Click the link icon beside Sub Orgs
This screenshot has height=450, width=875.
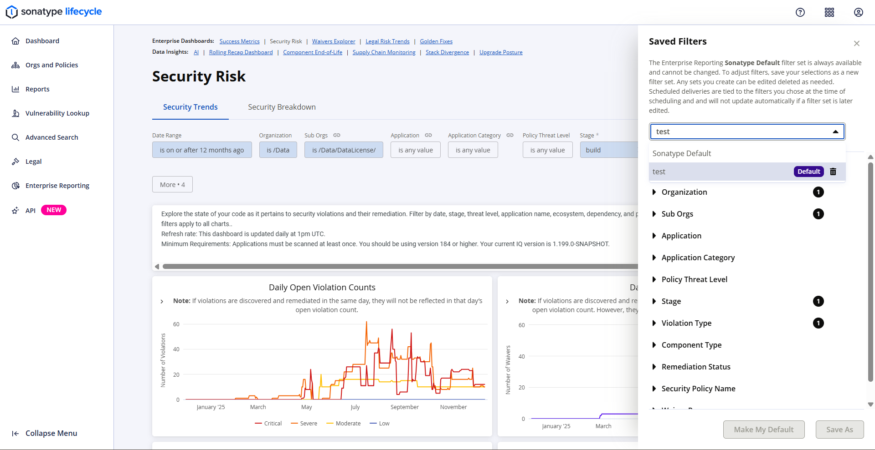point(337,135)
